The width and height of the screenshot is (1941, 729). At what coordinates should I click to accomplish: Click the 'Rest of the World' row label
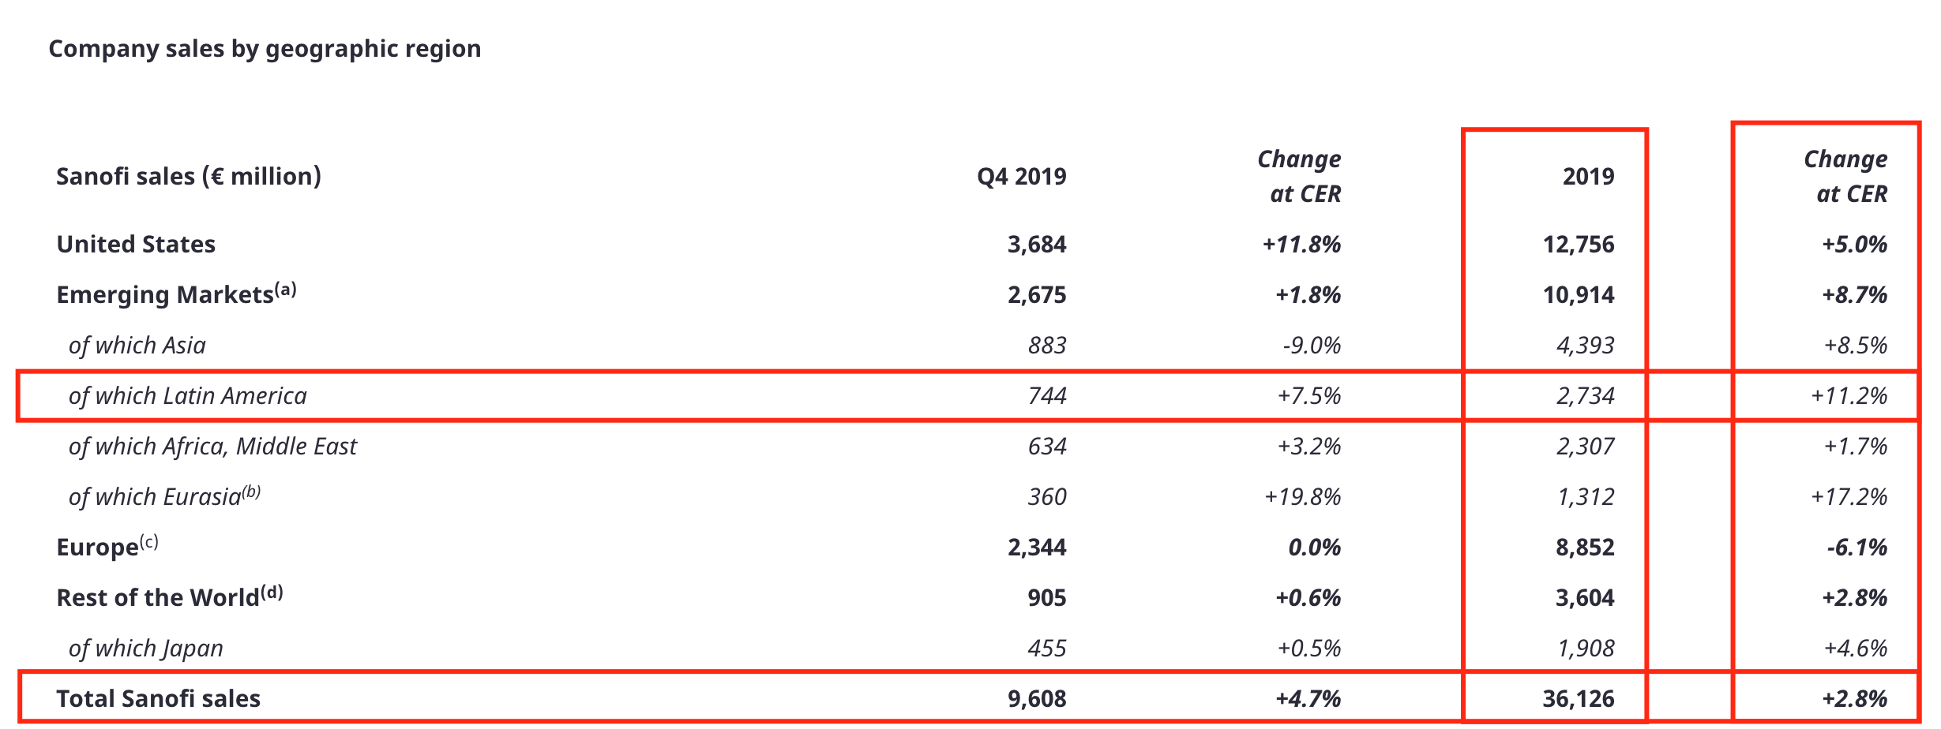[158, 598]
